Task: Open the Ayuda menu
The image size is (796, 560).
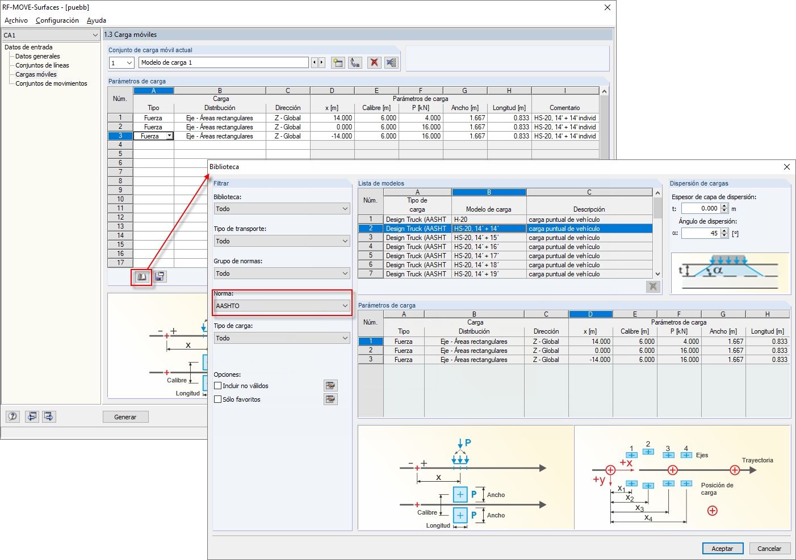Action: coord(97,20)
